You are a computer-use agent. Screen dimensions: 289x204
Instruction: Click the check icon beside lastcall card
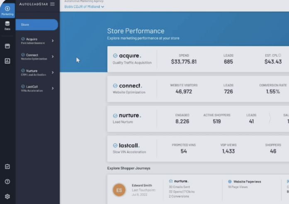click(115, 145)
